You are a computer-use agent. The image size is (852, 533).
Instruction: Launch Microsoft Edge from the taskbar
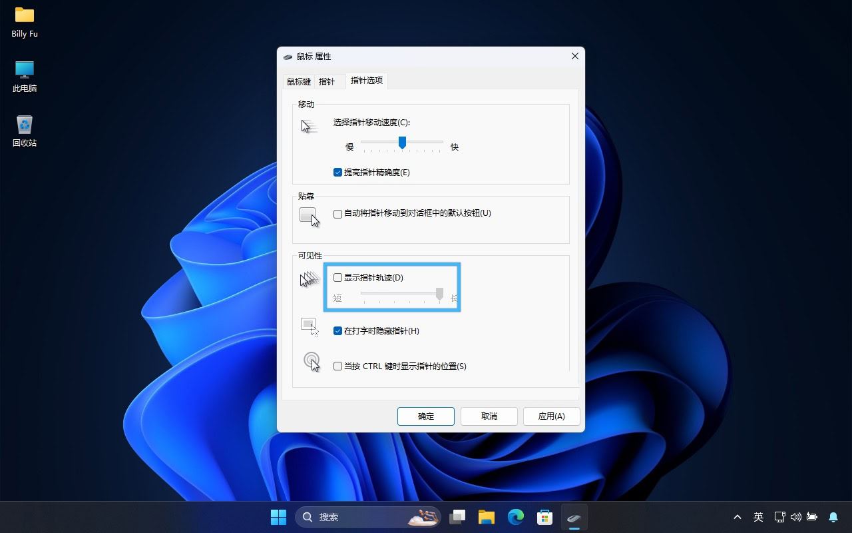[x=516, y=517]
